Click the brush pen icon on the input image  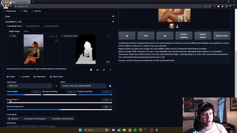point(56,41)
